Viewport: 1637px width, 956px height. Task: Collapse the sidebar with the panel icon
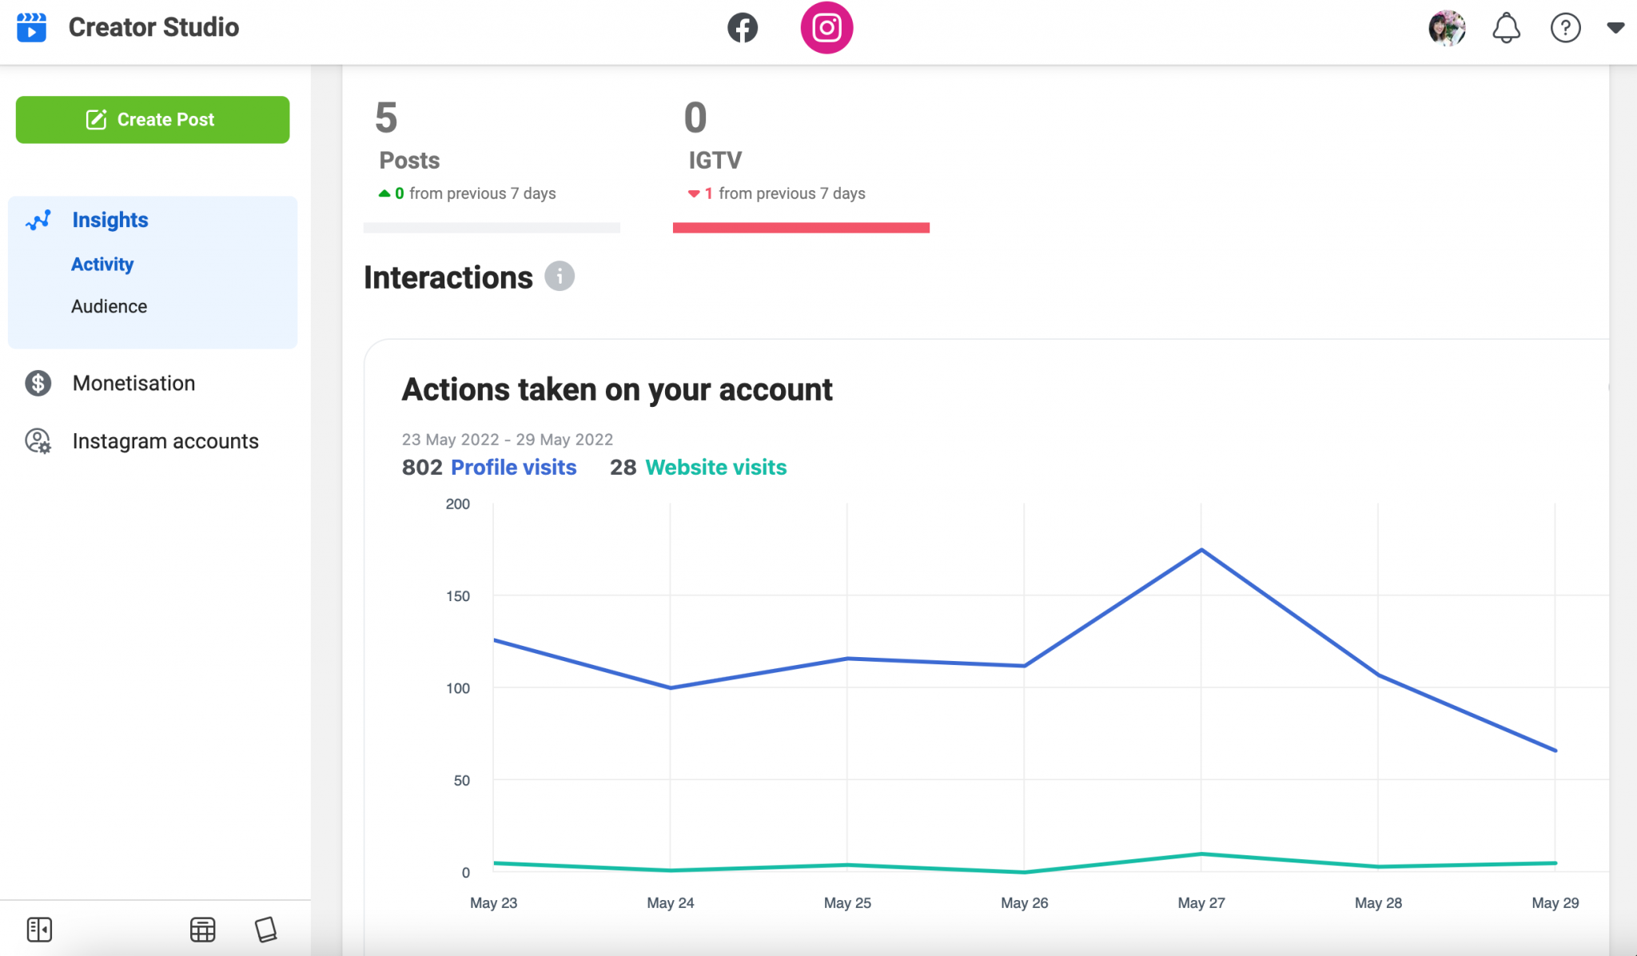pos(39,930)
